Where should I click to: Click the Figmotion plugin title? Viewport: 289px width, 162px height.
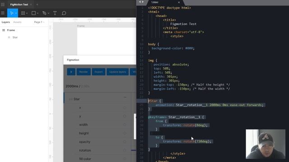pos(73,60)
